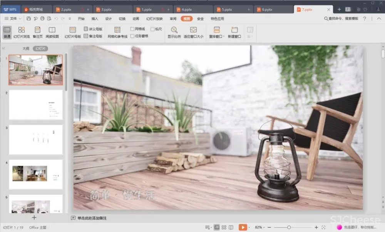Viewport: 385px width, 232px height.
Task: Open Grid and Guides (网格和参考线) settings
Action: (x=117, y=32)
